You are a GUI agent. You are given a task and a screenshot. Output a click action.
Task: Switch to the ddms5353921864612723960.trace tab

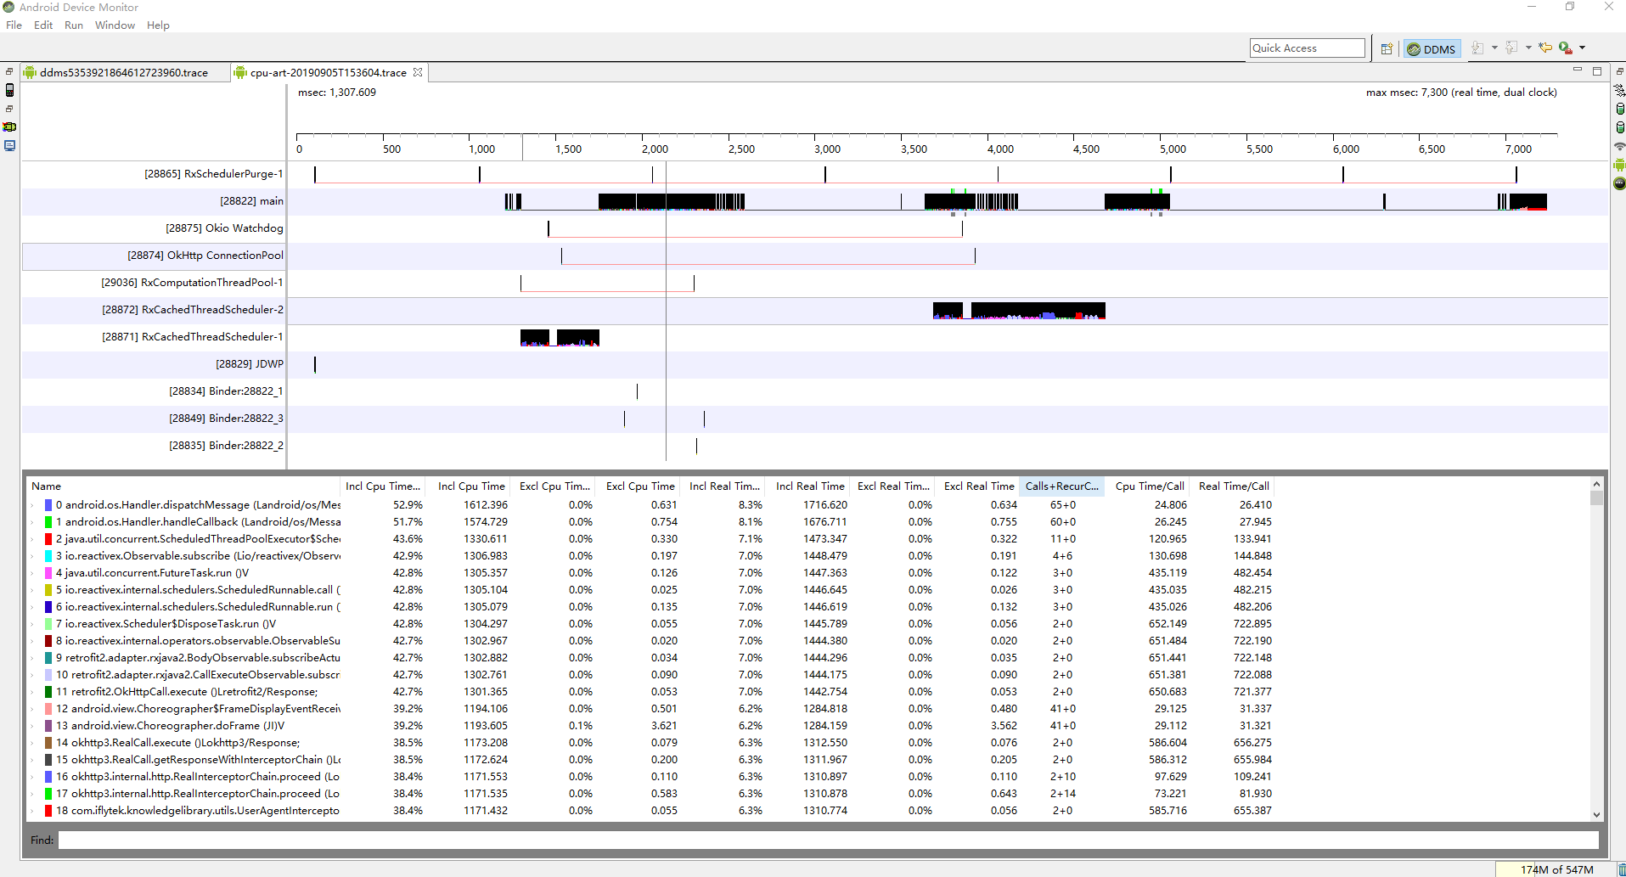(123, 73)
